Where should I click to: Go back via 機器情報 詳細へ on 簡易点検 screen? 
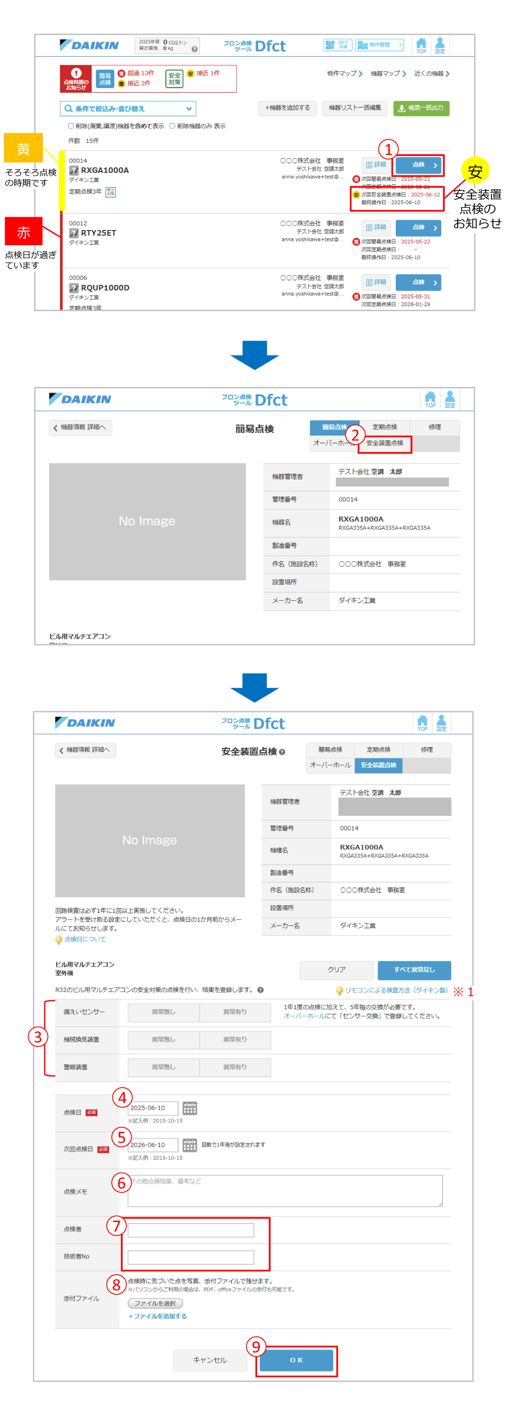pyautogui.click(x=81, y=428)
